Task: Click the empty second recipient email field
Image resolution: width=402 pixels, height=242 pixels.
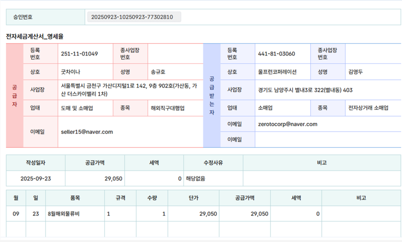Action: [x=328, y=140]
